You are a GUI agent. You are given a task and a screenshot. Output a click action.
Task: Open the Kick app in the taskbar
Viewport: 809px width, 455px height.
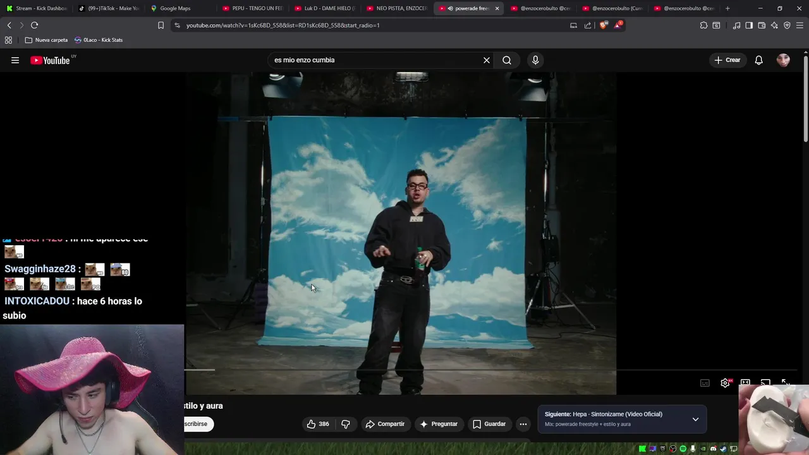coord(642,449)
